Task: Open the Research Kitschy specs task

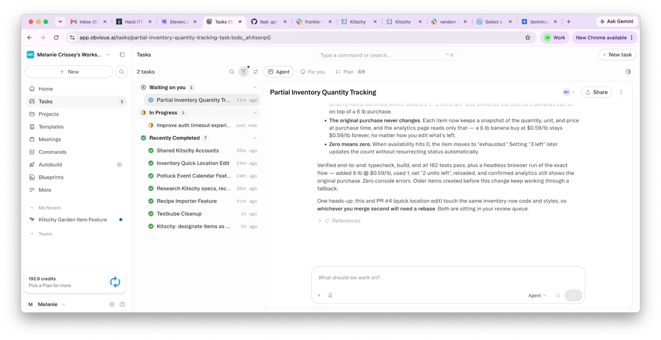Action: (x=202, y=188)
